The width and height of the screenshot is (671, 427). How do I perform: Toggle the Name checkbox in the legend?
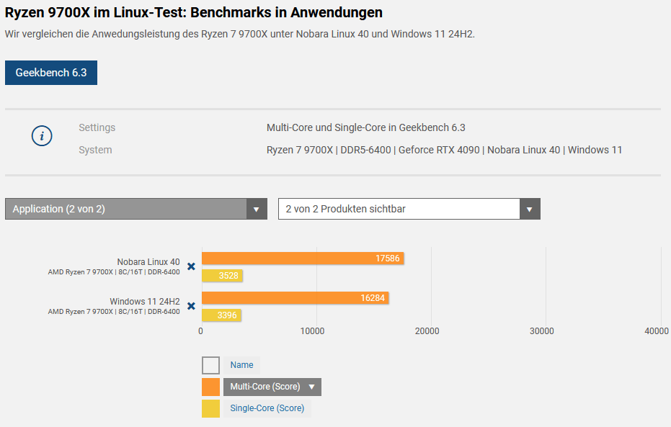coord(210,366)
